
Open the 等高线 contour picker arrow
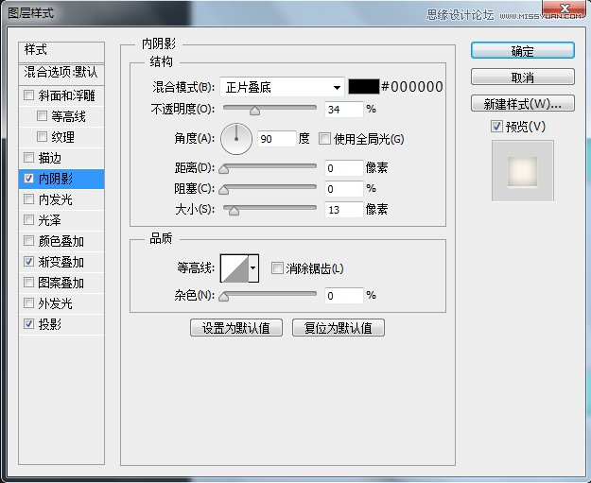tap(253, 268)
